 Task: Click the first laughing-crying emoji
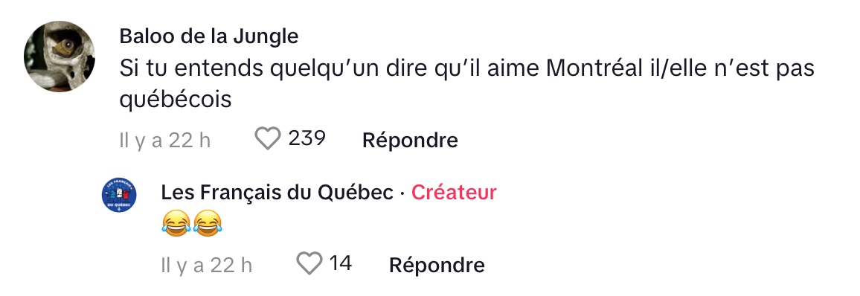point(176,225)
